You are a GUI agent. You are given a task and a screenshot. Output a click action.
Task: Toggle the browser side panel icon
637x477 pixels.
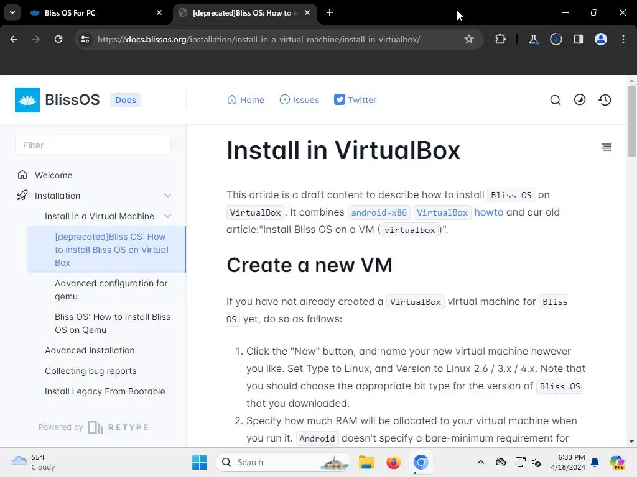579,39
